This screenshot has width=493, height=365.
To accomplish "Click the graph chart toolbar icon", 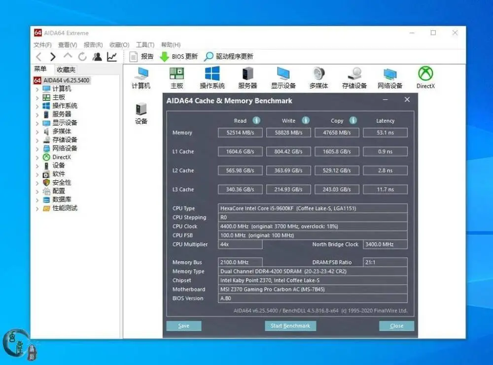I will tap(112, 57).
